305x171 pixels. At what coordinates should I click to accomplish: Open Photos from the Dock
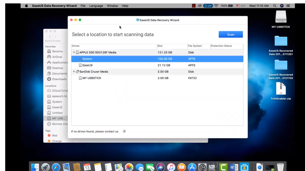coord(129,167)
